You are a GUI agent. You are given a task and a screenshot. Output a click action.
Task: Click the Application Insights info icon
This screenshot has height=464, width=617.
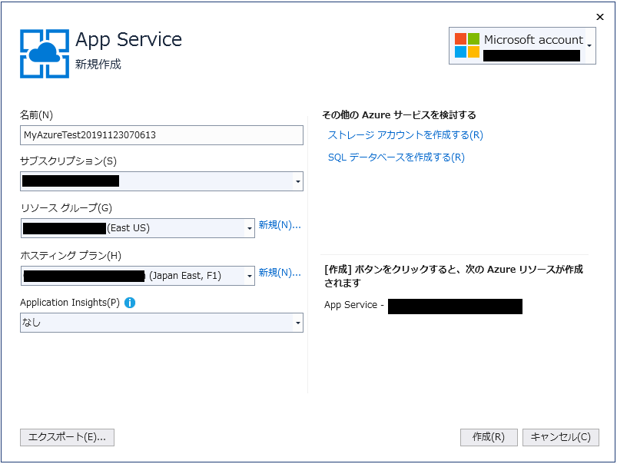pyautogui.click(x=130, y=303)
